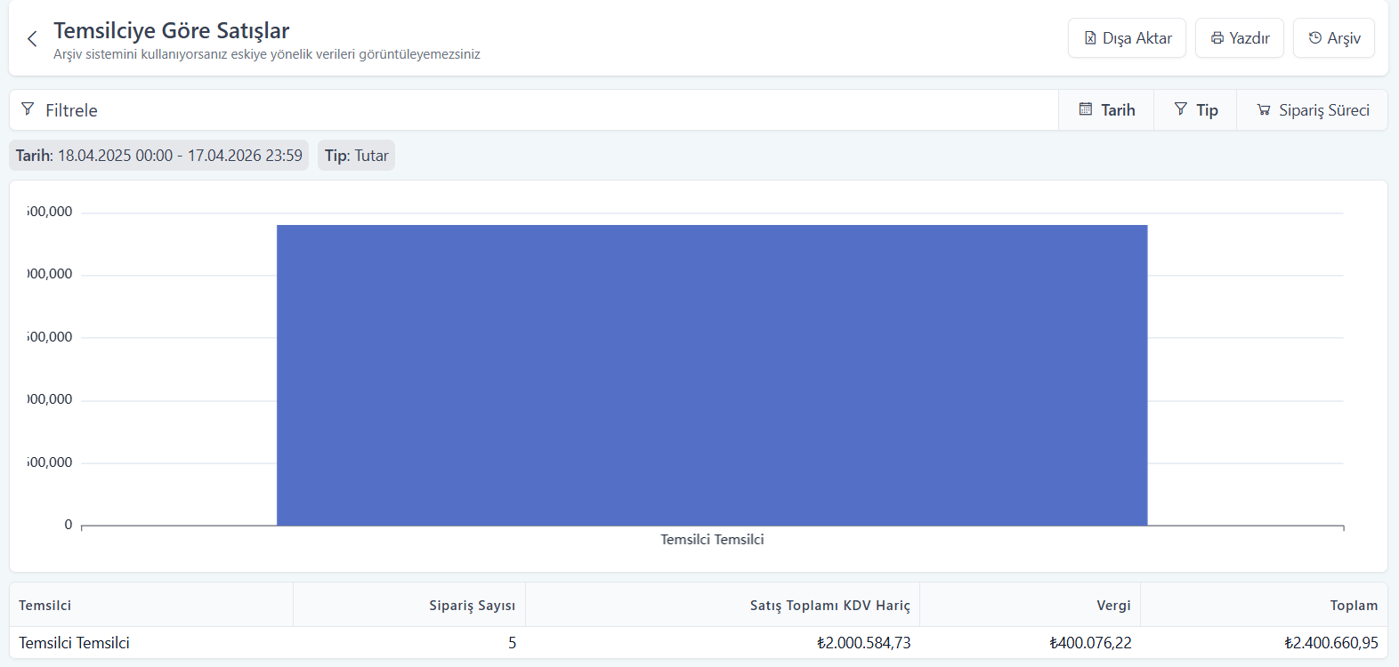Click the Tarih date range filter chip

click(x=159, y=156)
